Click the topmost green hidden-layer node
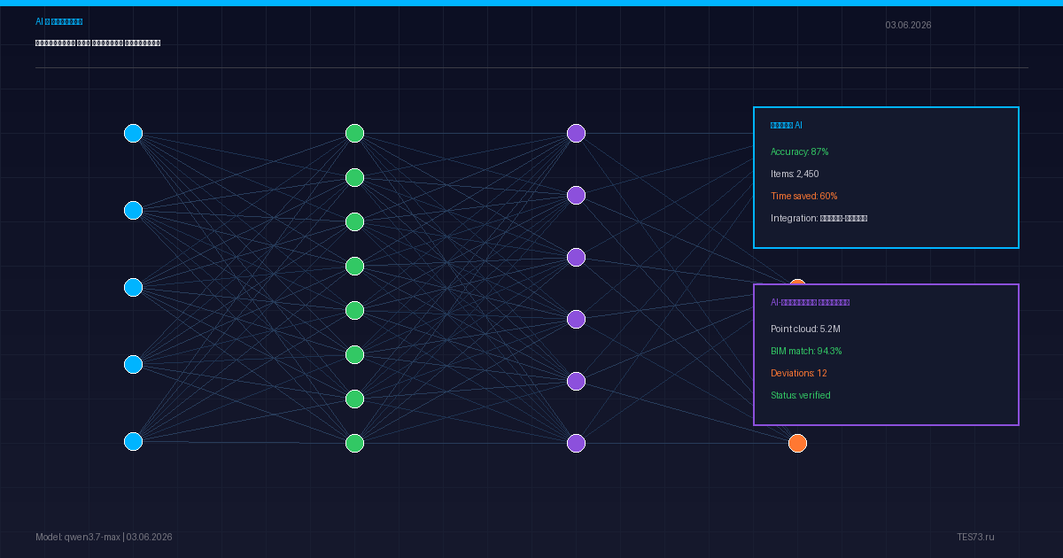Image resolution: width=1063 pixels, height=558 pixels. tap(354, 133)
